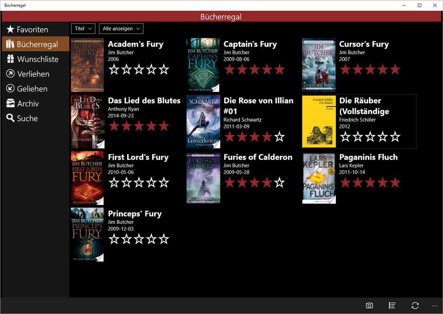Switch to list view icon
The height and width of the screenshot is (314, 443).
pyautogui.click(x=392, y=305)
